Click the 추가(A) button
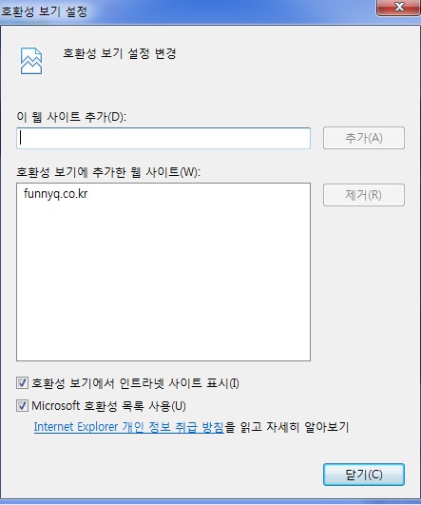421x505 pixels. [364, 138]
